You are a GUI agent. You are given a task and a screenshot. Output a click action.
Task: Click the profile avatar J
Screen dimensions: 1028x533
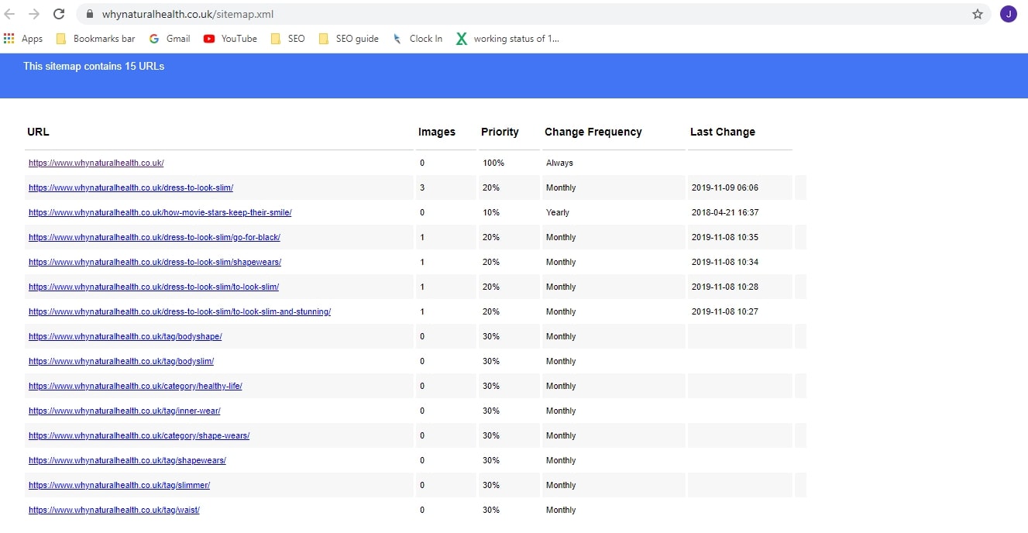(x=1009, y=13)
